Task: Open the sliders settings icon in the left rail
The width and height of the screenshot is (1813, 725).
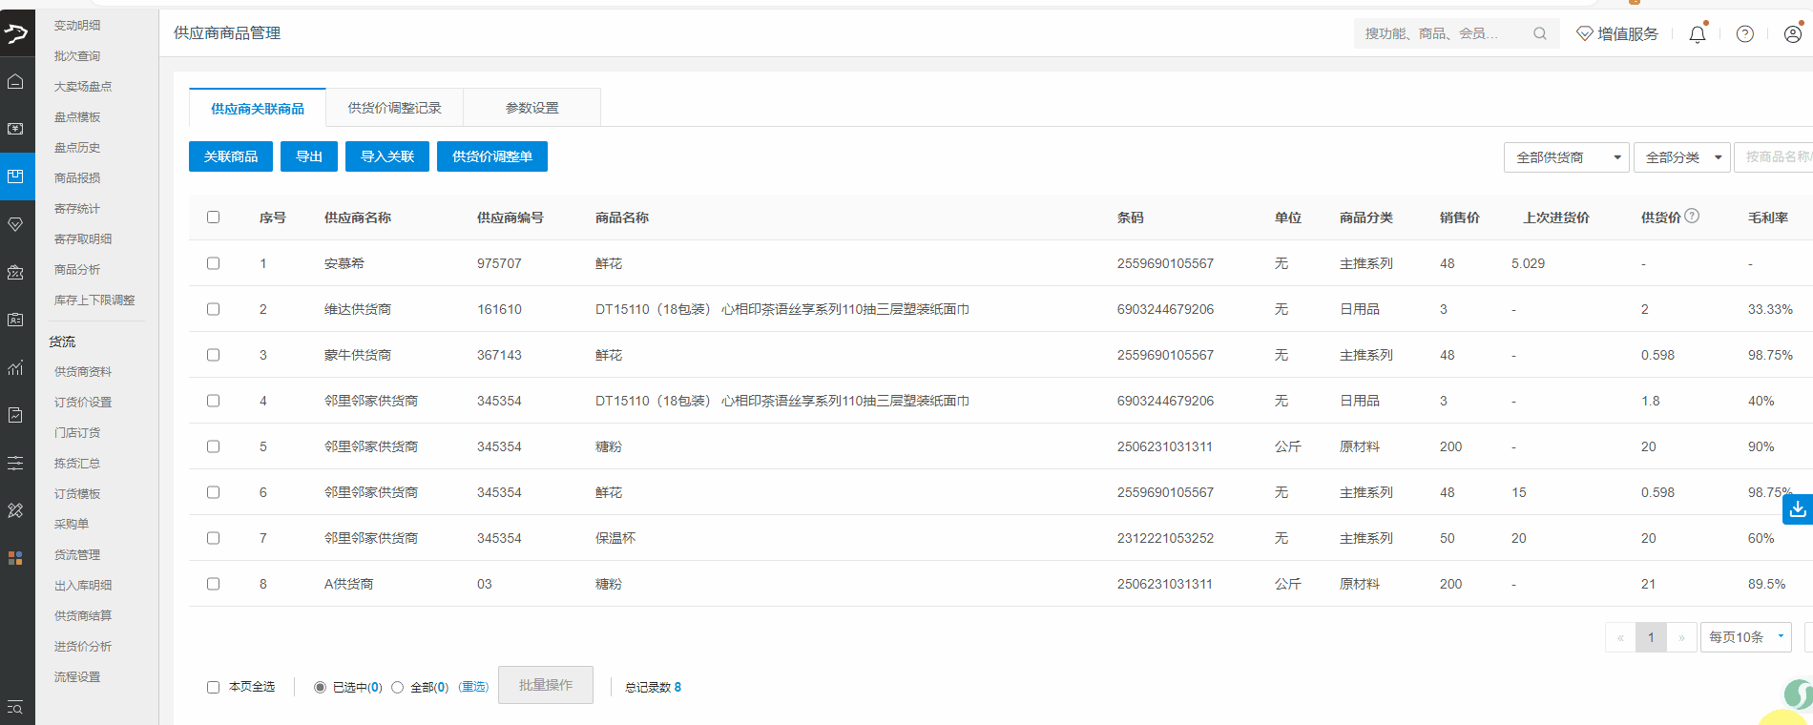Action: pyautogui.click(x=15, y=463)
